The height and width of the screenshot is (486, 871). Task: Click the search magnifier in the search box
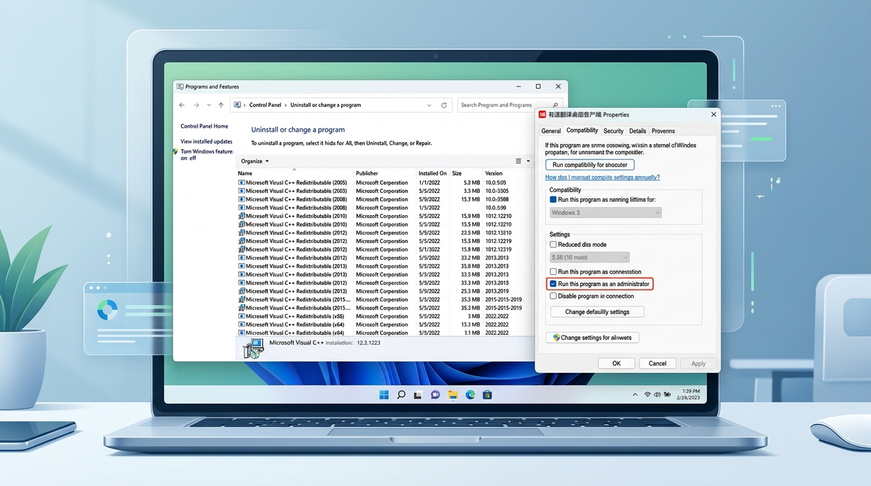pos(556,105)
